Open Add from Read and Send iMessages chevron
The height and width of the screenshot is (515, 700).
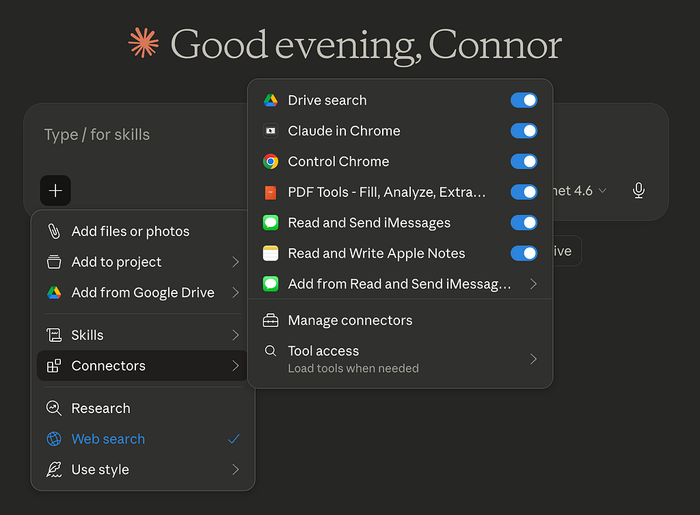tap(533, 284)
